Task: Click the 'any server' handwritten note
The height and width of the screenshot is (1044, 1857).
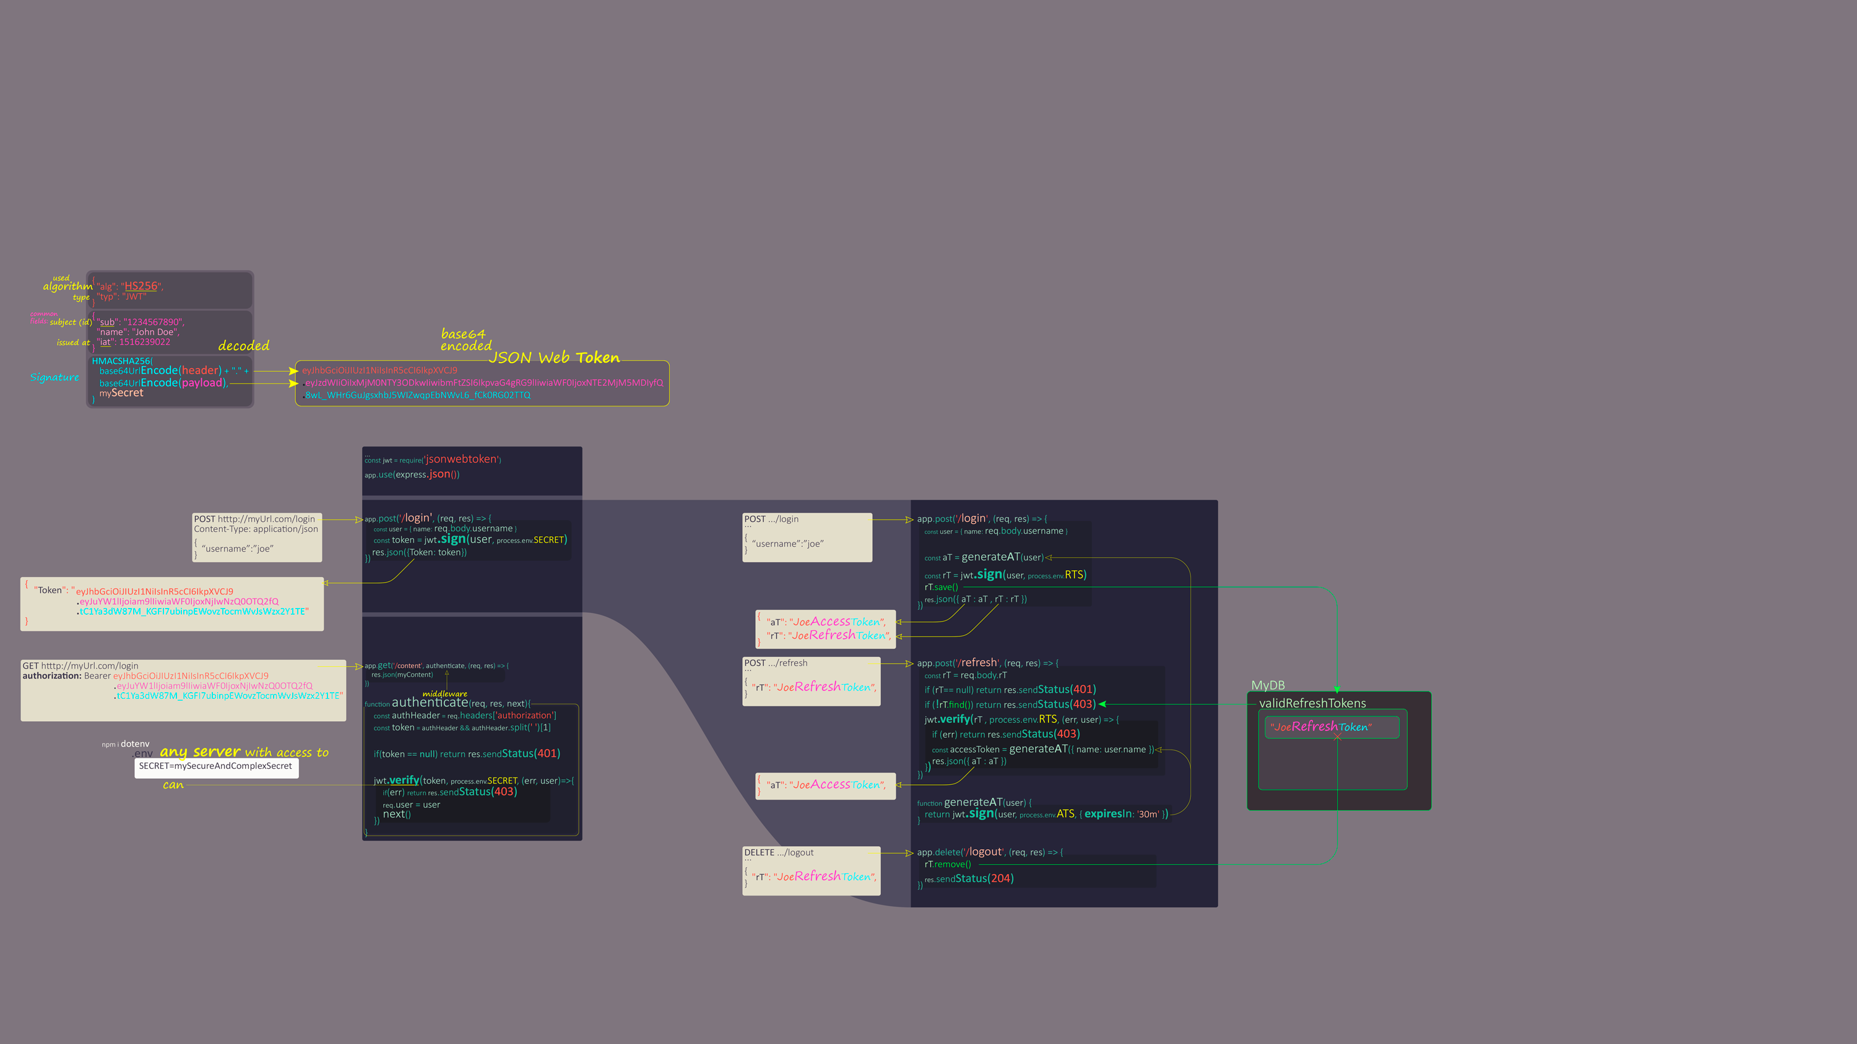Action: (x=201, y=751)
